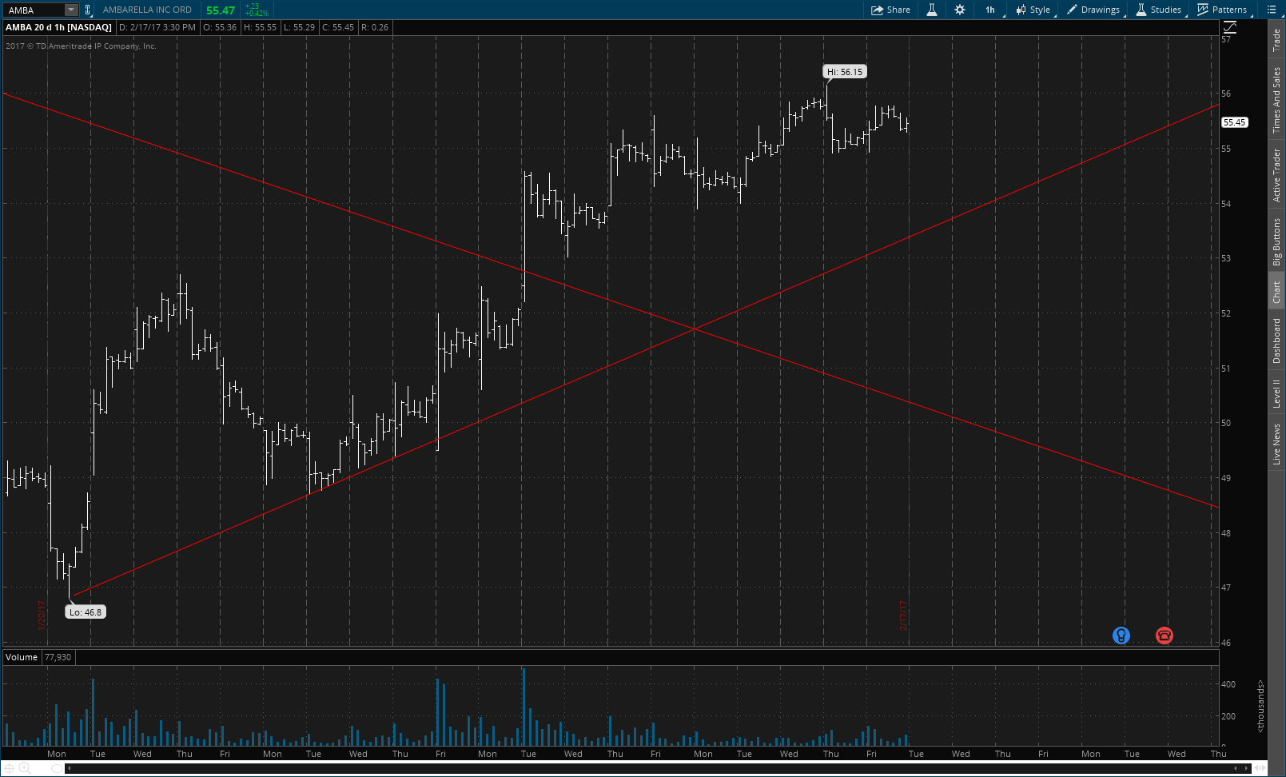Open the Style dropdown menu
Viewport: 1286px width, 777px height.
click(x=1033, y=10)
